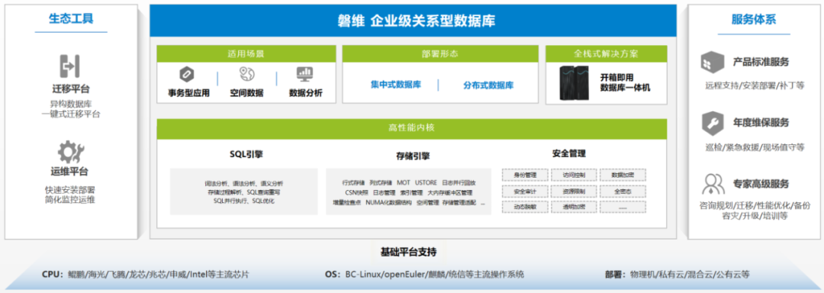This screenshot has height=293, width=824.
Task: Select the 事务型应用 hexagon icon
Action: [x=188, y=75]
